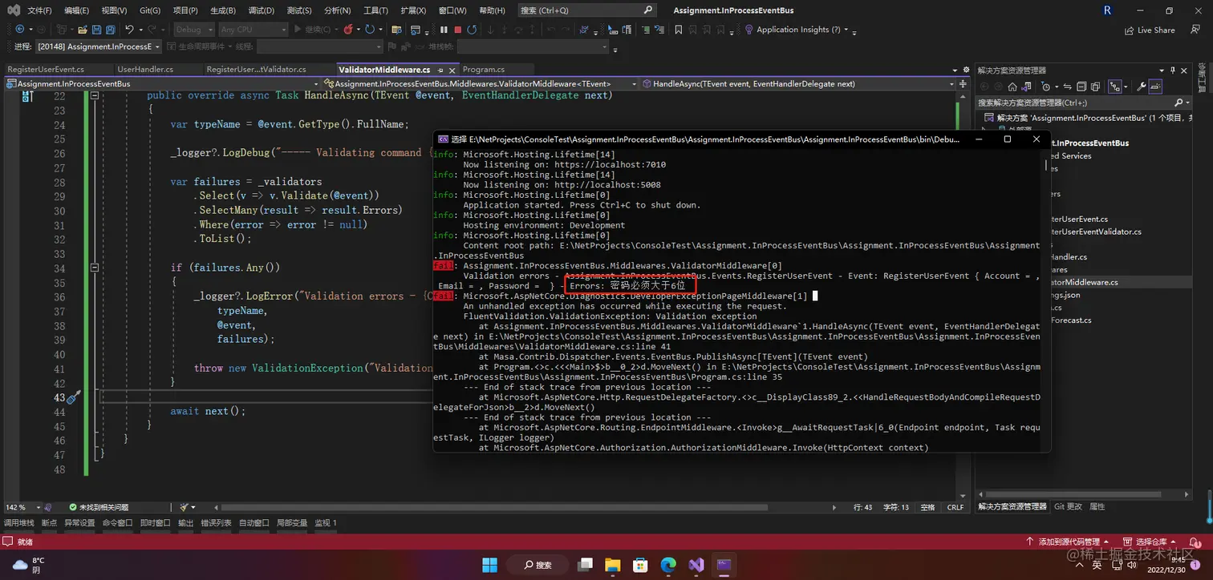Viewport: 1213px width, 580px height.
Task: Click the user account avatar R
Action: click(x=1108, y=10)
